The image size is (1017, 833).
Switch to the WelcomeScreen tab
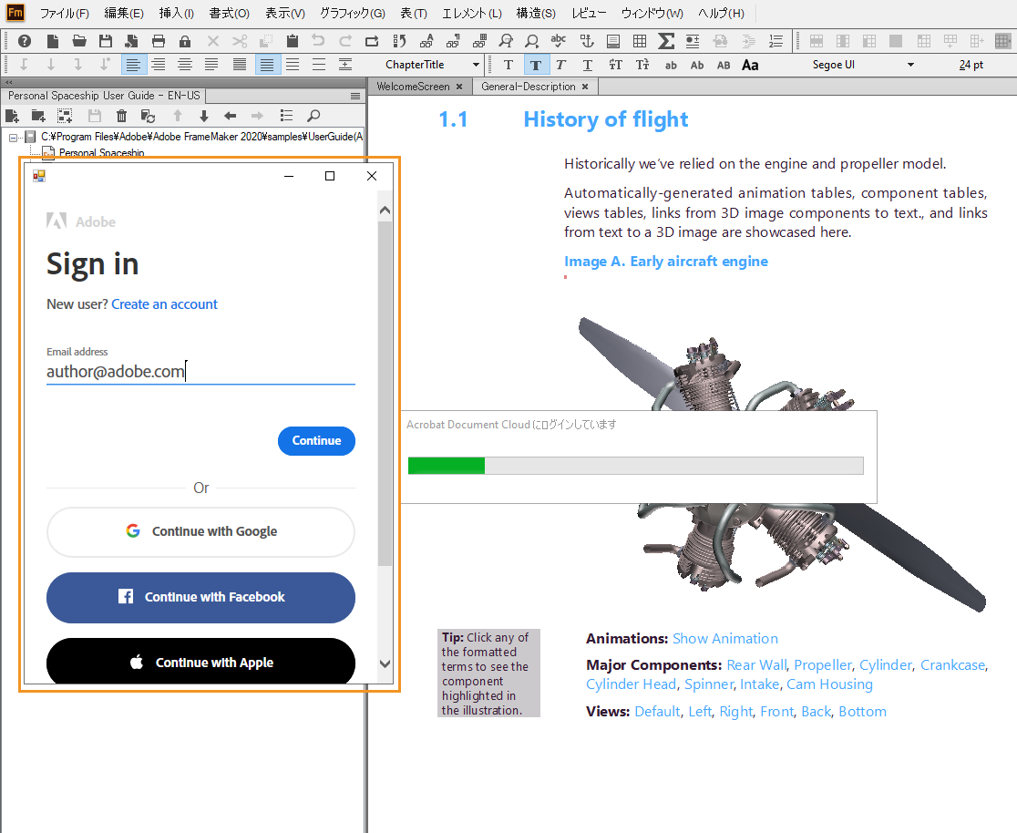pos(413,87)
